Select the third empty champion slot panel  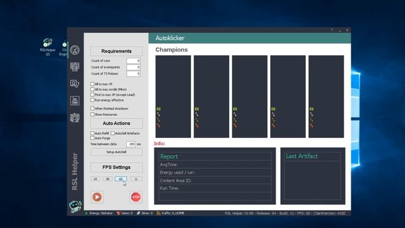coord(249,96)
